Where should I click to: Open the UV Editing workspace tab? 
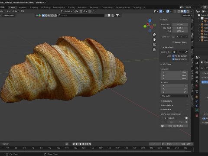point(45,7)
